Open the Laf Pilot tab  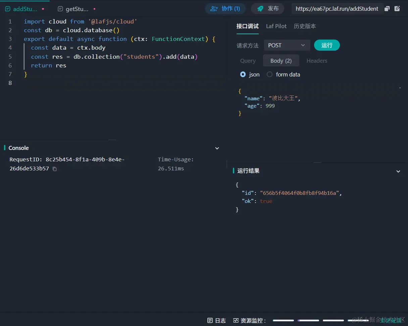276,26
